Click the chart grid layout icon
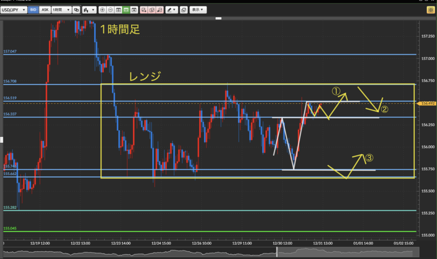This screenshot has width=437, height=259. tap(118, 9)
